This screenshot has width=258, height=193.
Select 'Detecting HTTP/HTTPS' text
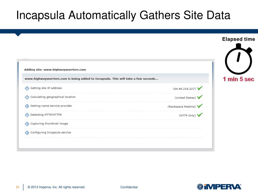point(46,115)
